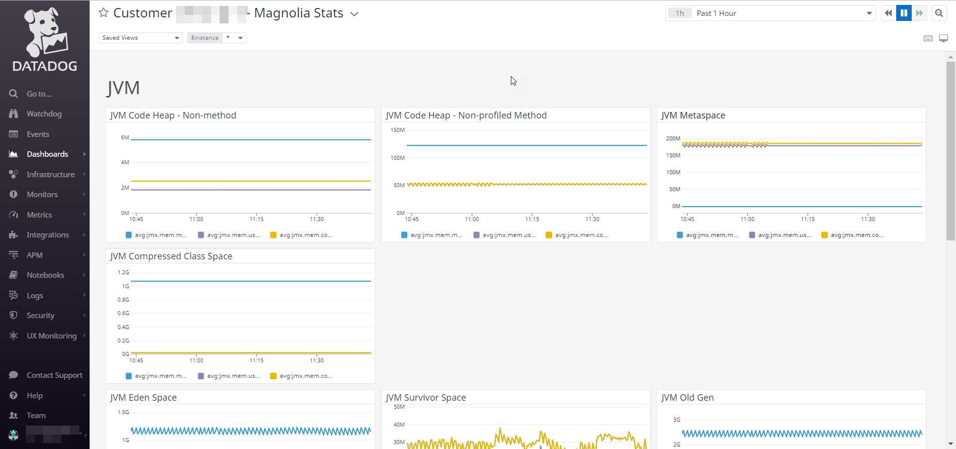Open the Watchdog link
The height and width of the screenshot is (449, 956).
point(44,114)
